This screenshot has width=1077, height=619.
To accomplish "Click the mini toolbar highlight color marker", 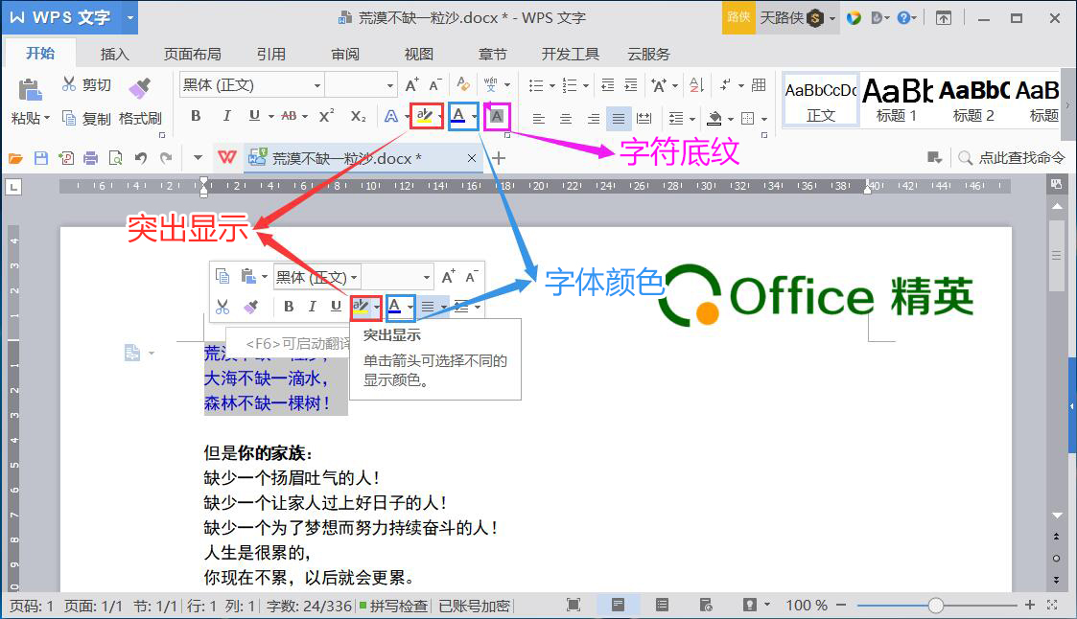I will [x=360, y=307].
